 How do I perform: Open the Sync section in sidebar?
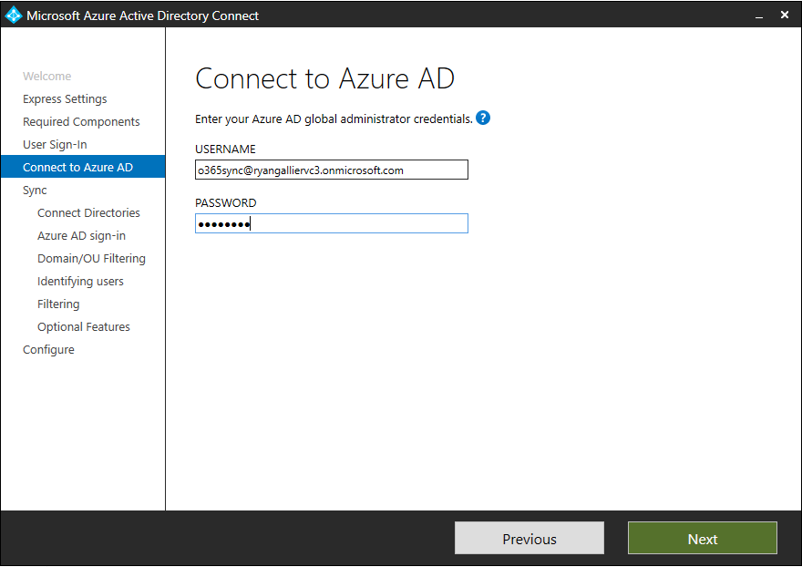point(35,191)
